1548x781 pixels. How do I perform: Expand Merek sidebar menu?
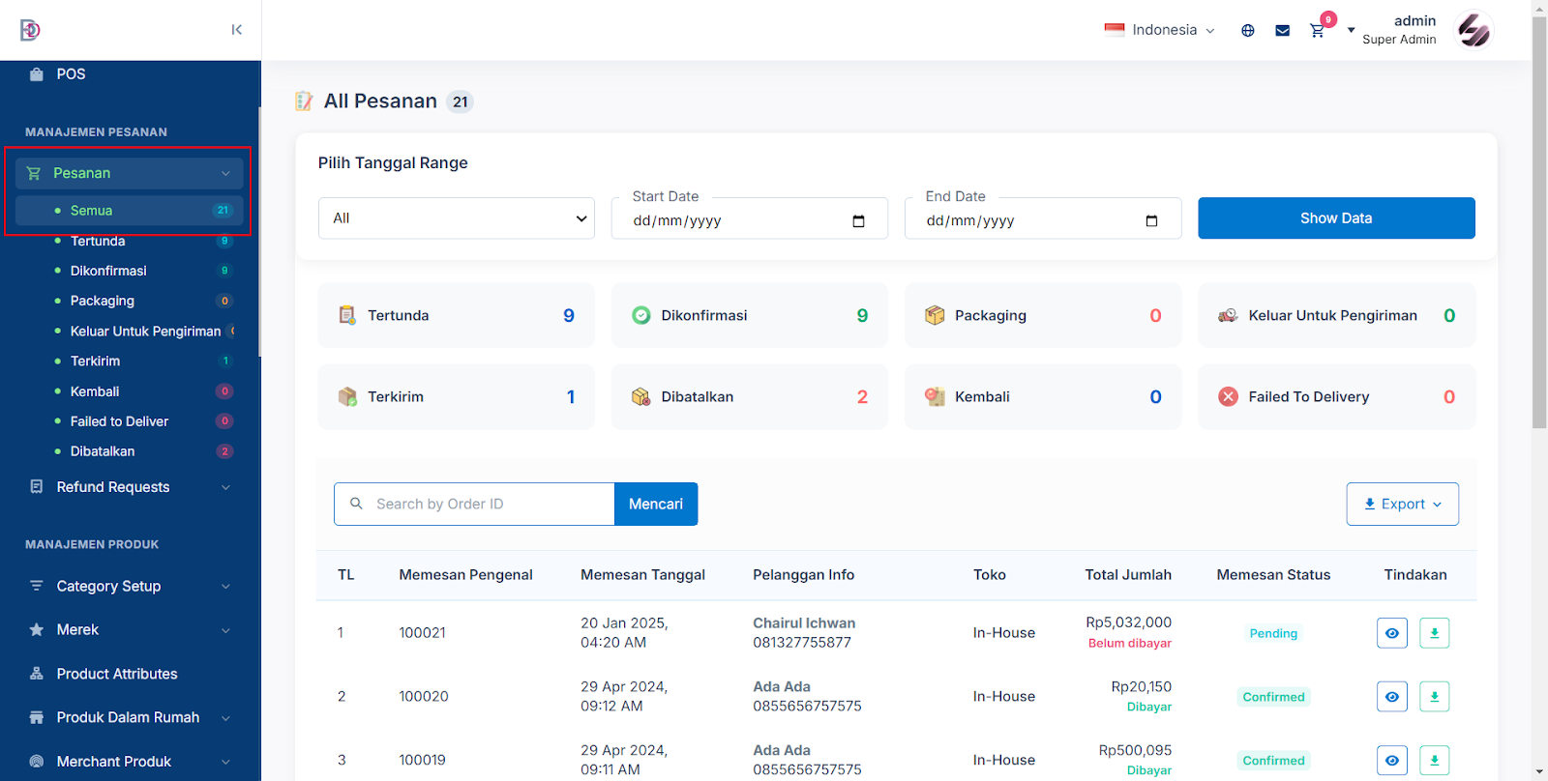point(130,629)
